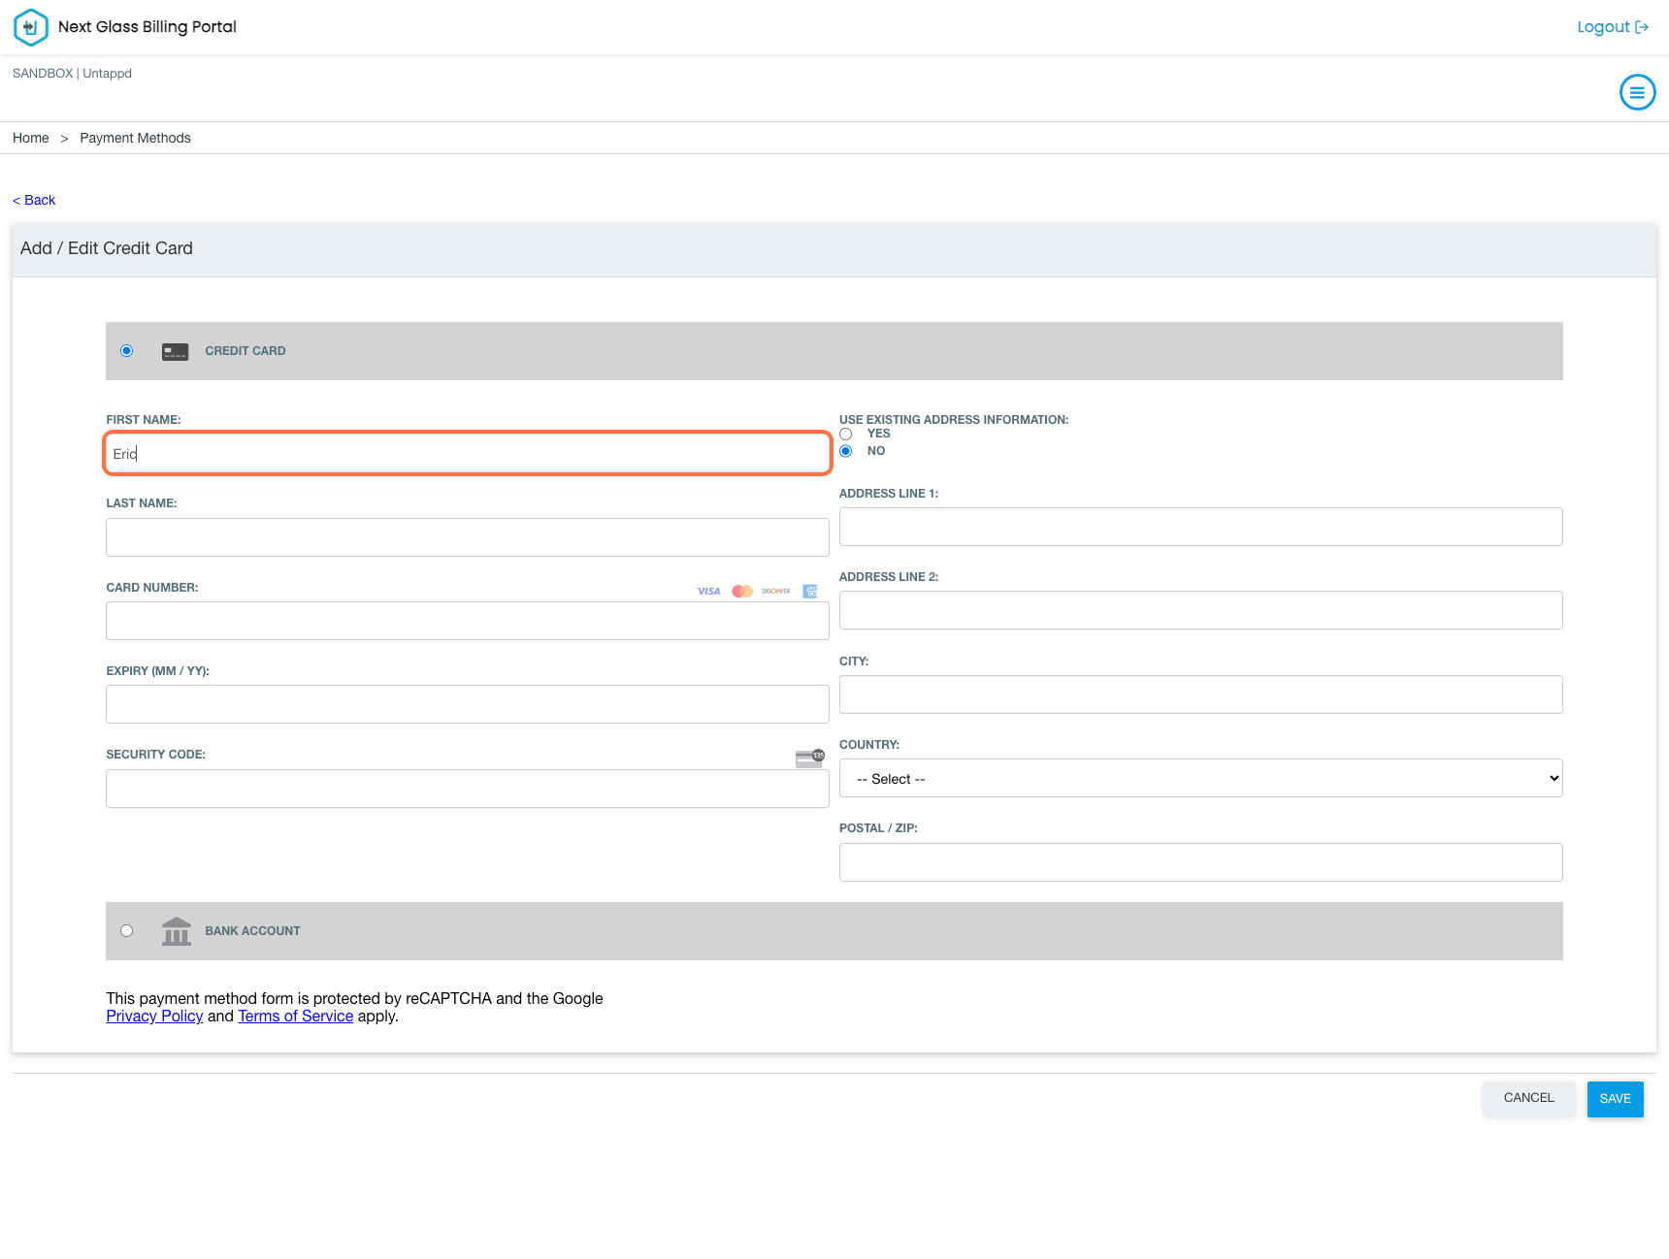Open the circular hamburger menu
Image resolution: width=1669 pixels, height=1259 pixels.
pos(1637,93)
